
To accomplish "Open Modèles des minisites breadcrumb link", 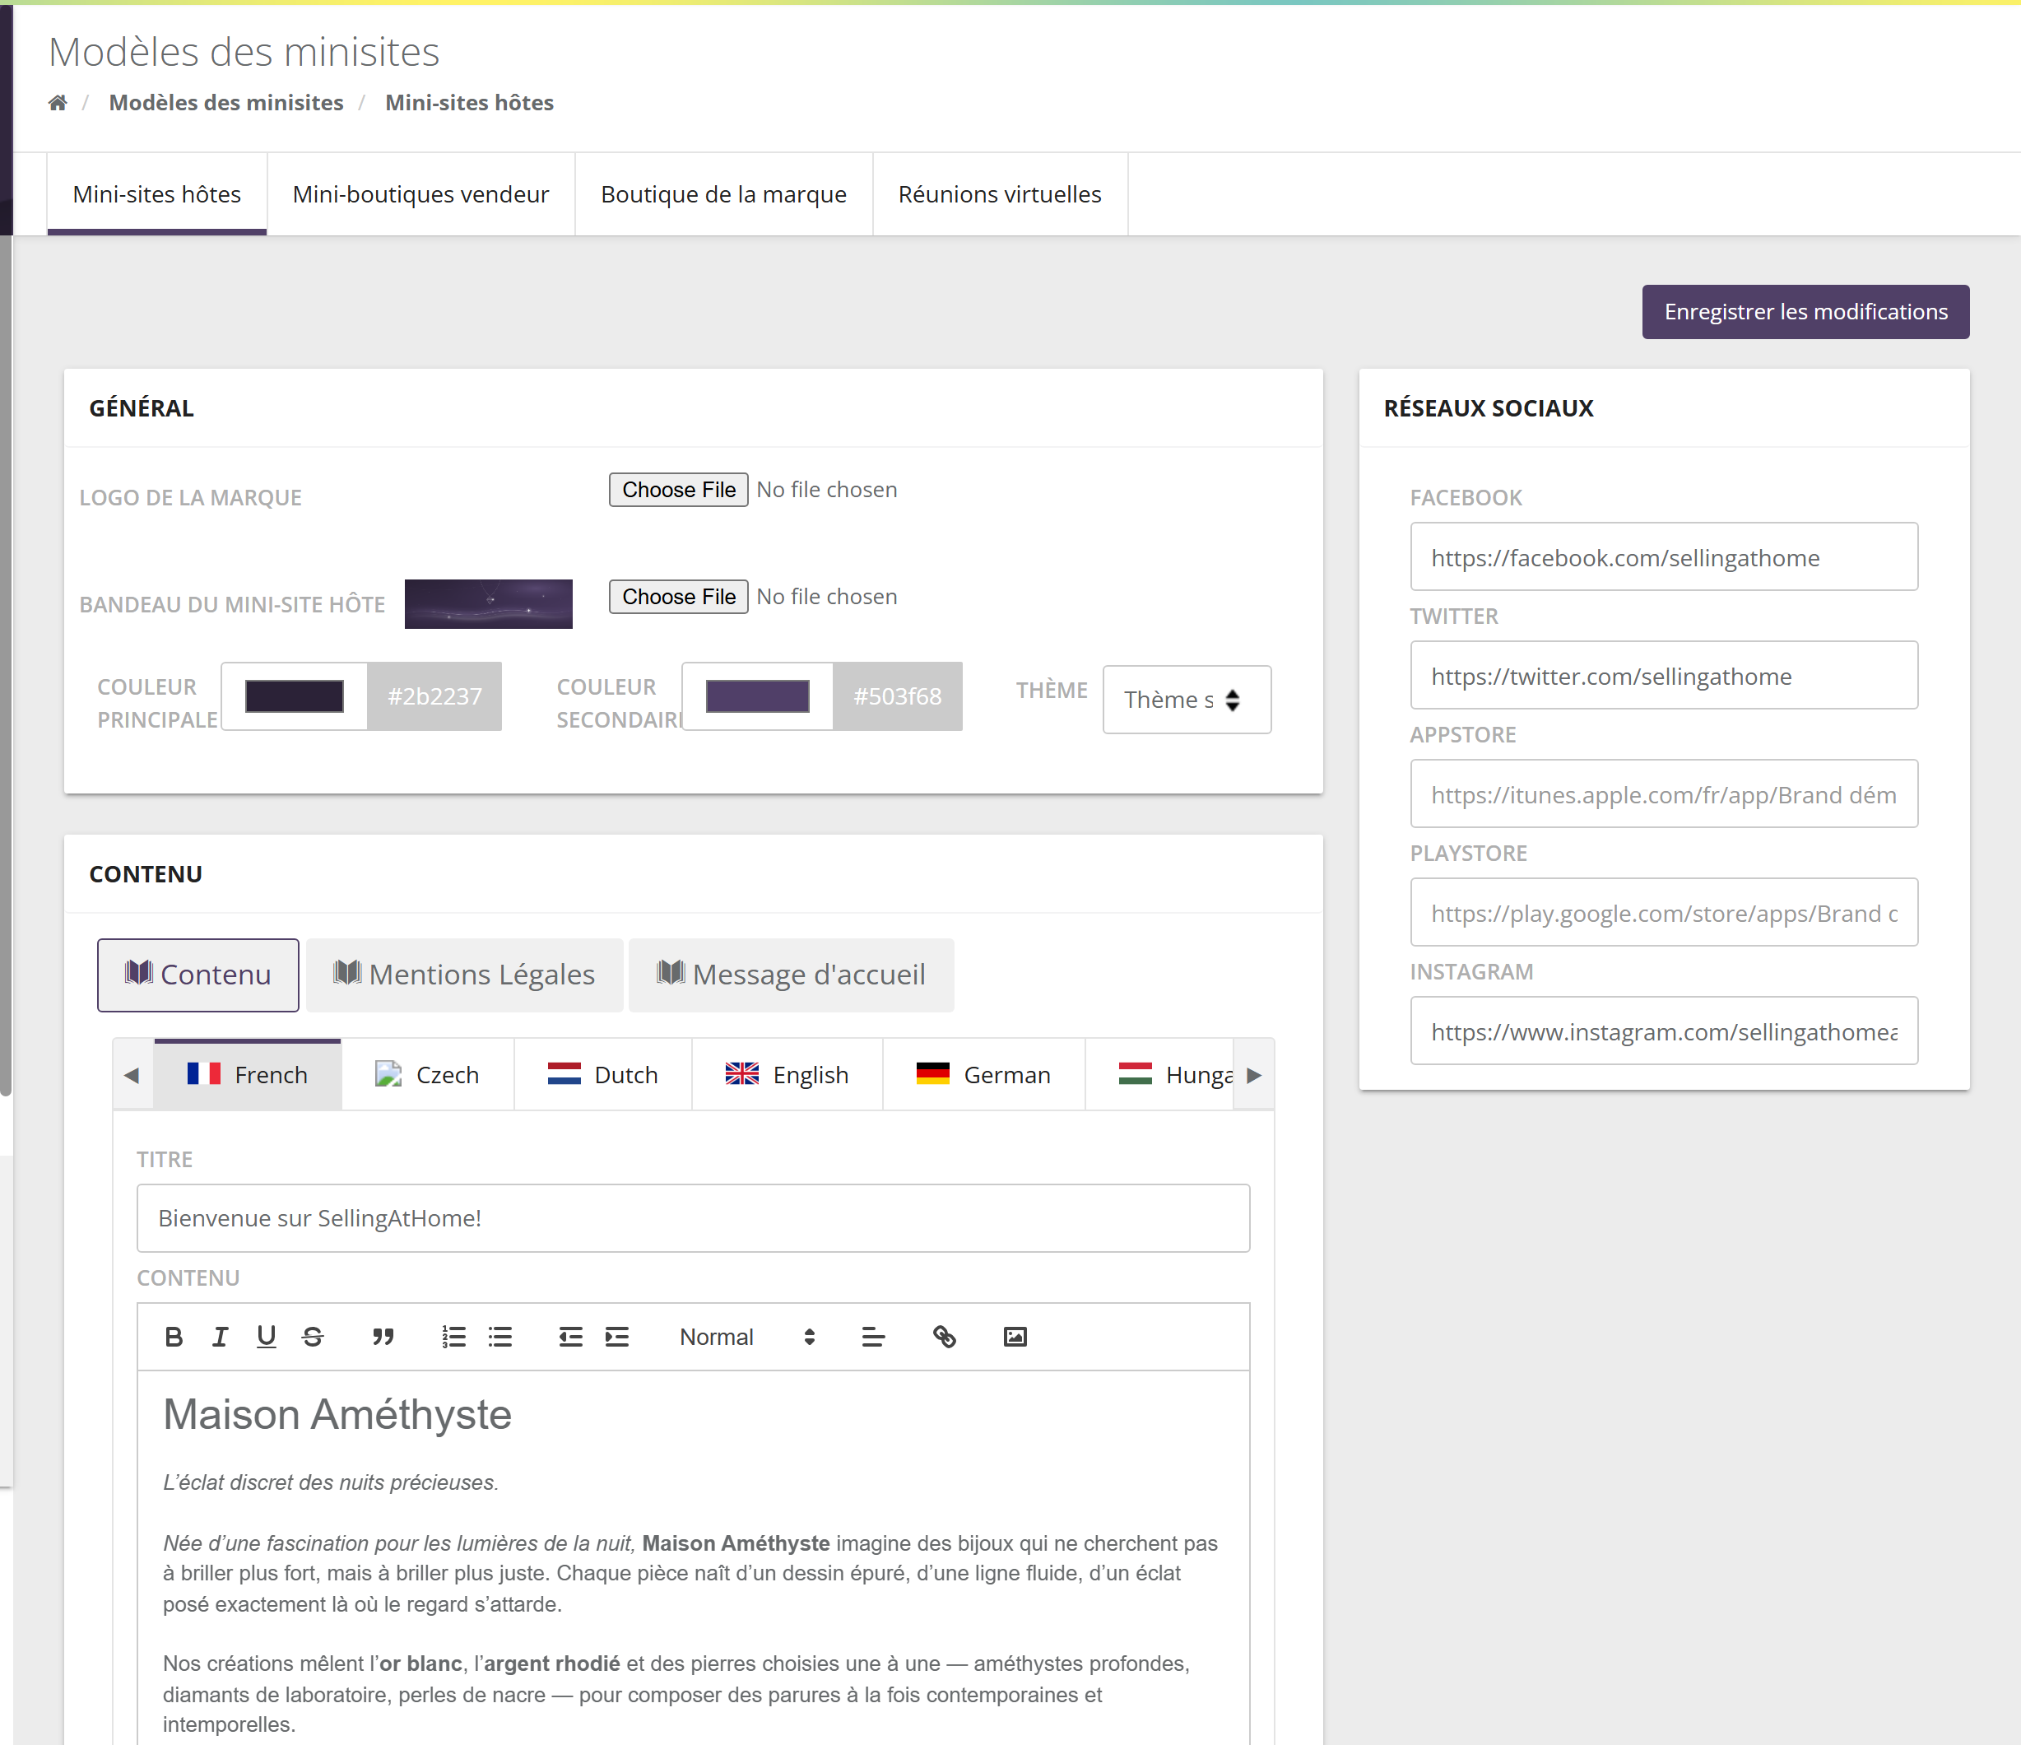I will pos(226,102).
